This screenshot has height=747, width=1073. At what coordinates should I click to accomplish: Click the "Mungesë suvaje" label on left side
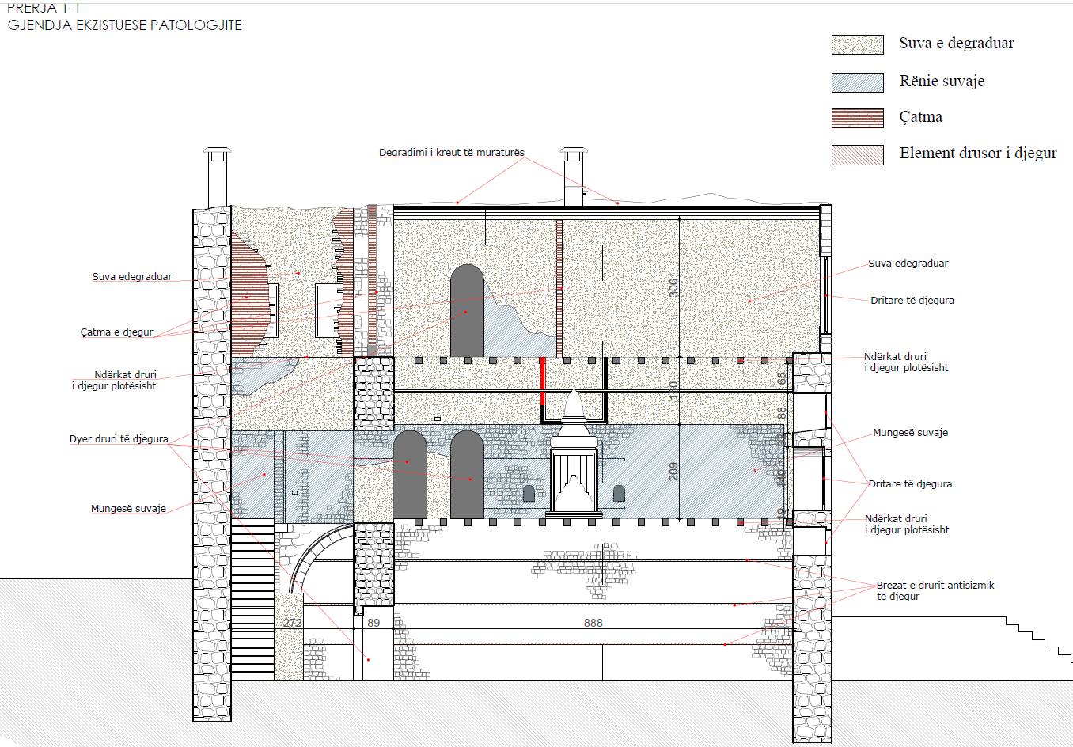128,509
